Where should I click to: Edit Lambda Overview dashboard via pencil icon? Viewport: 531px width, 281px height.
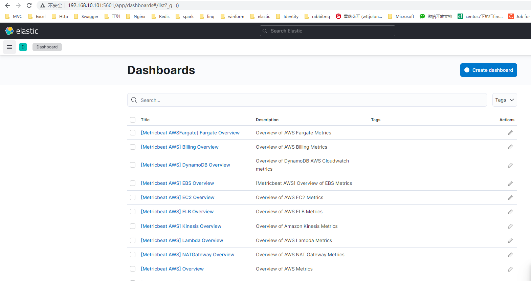pos(510,240)
